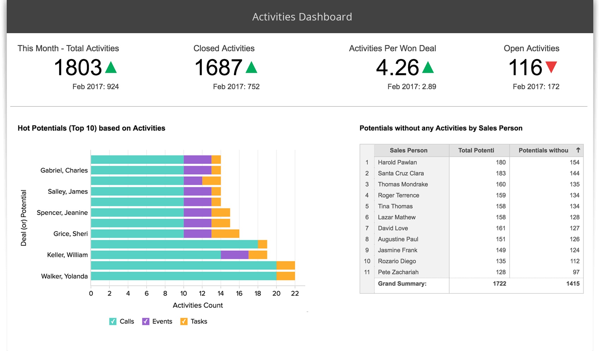Click the up indicator for Activities Per Won Deal
The height and width of the screenshot is (351, 600).
point(428,66)
